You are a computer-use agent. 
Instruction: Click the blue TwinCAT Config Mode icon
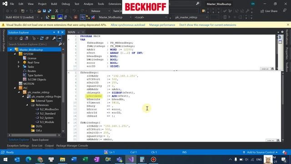click(60, 17)
